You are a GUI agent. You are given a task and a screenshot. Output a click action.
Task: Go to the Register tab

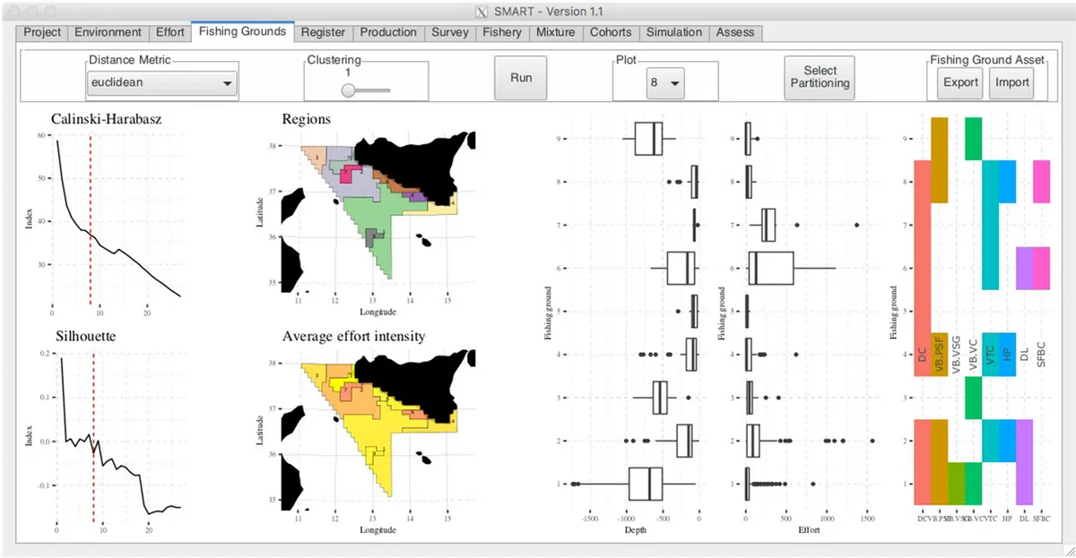point(323,32)
